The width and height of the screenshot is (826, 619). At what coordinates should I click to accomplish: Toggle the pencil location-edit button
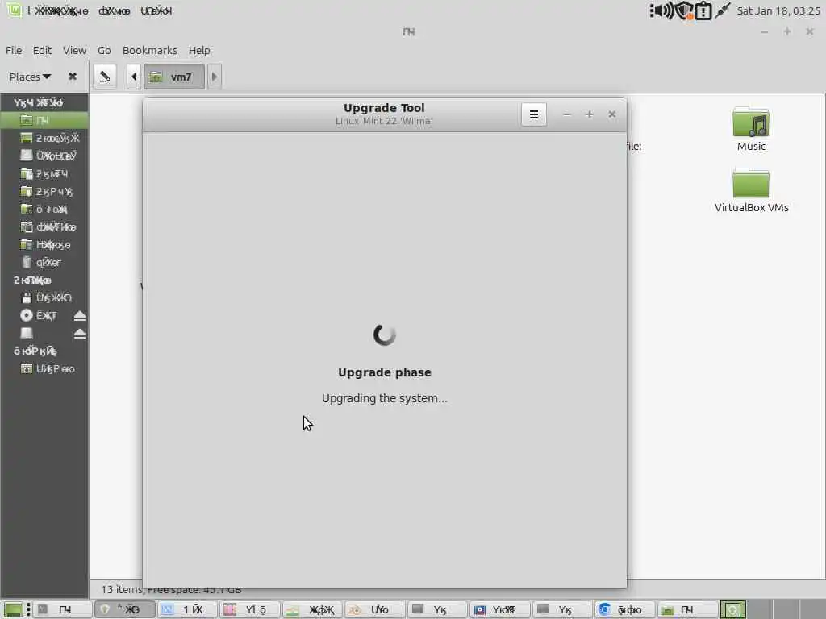[x=105, y=77]
